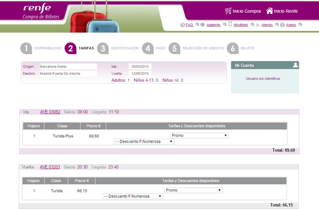319x209 pixels.
Task: Click the mobile phone Movilidad icon
Action: [230, 24]
